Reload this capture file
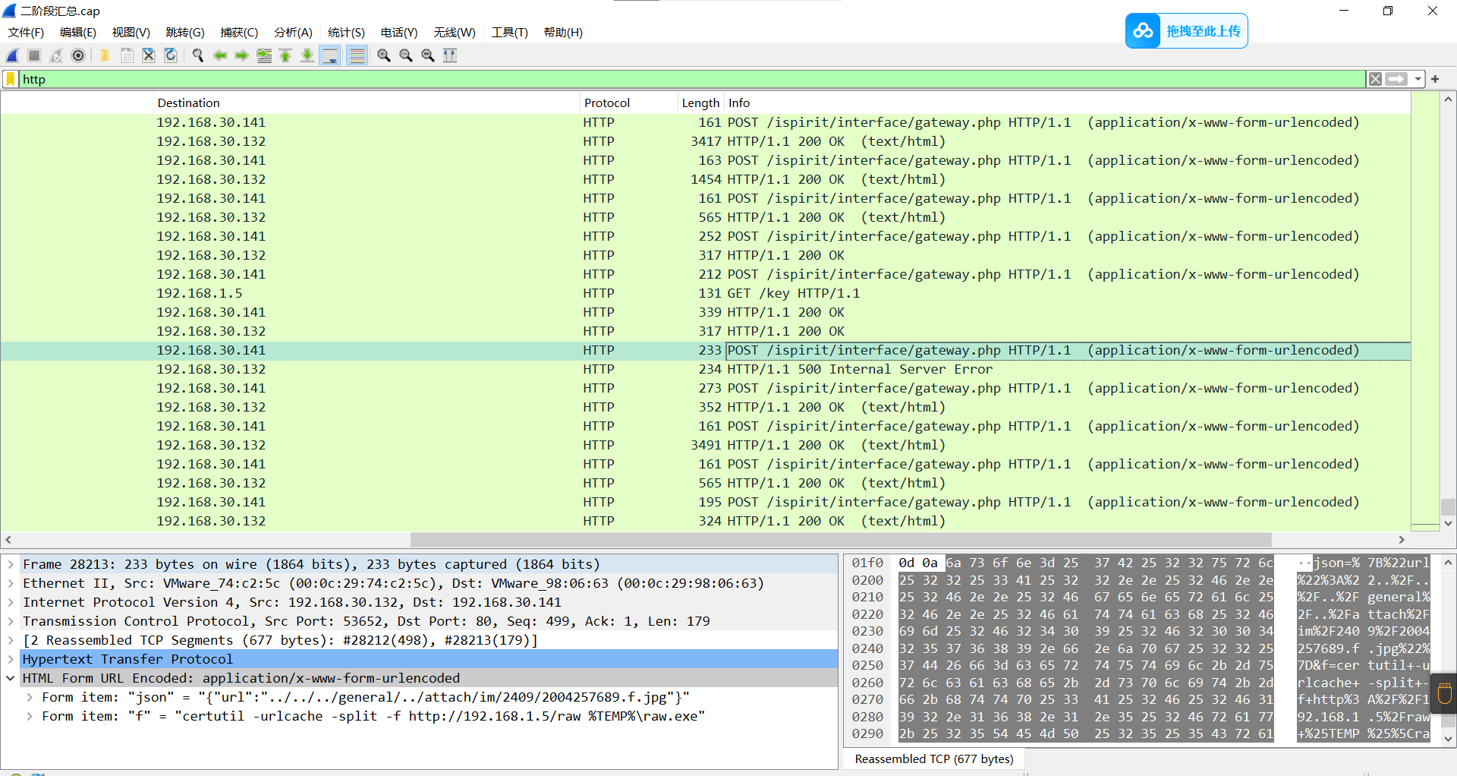The width and height of the screenshot is (1457, 776). 171,55
